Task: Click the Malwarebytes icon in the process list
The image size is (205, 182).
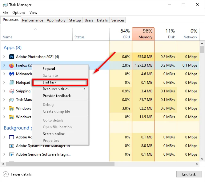Action: pos(12,74)
